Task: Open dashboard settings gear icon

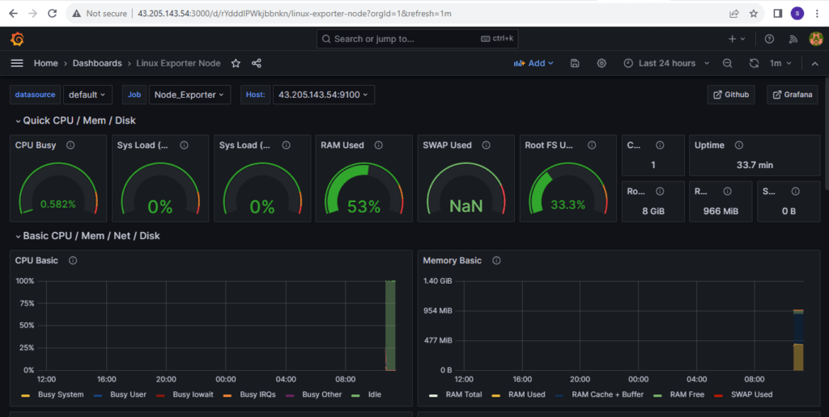Action: [x=602, y=63]
